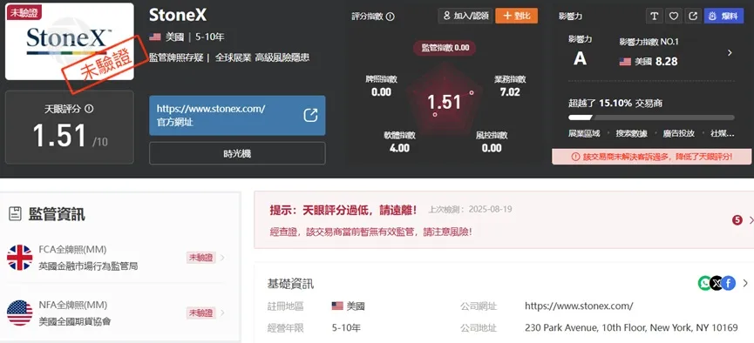Click the X social icon
Viewport: 754px width, 343px height.
click(717, 284)
